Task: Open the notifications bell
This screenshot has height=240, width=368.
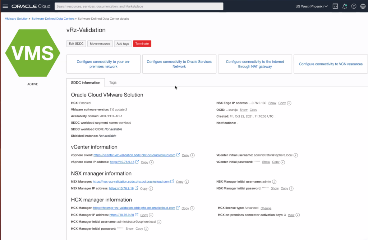Action: coord(344,6)
